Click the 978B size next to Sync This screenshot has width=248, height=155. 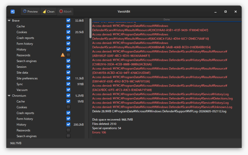coord(80,84)
